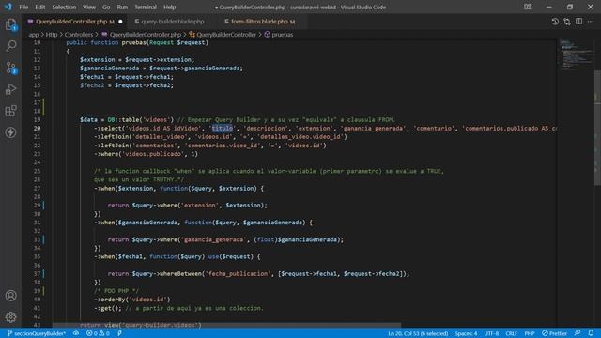Viewport: 601px width, 338px height.
Task: Click the highlighted 'titulo' in the select line
Action: click(223, 128)
